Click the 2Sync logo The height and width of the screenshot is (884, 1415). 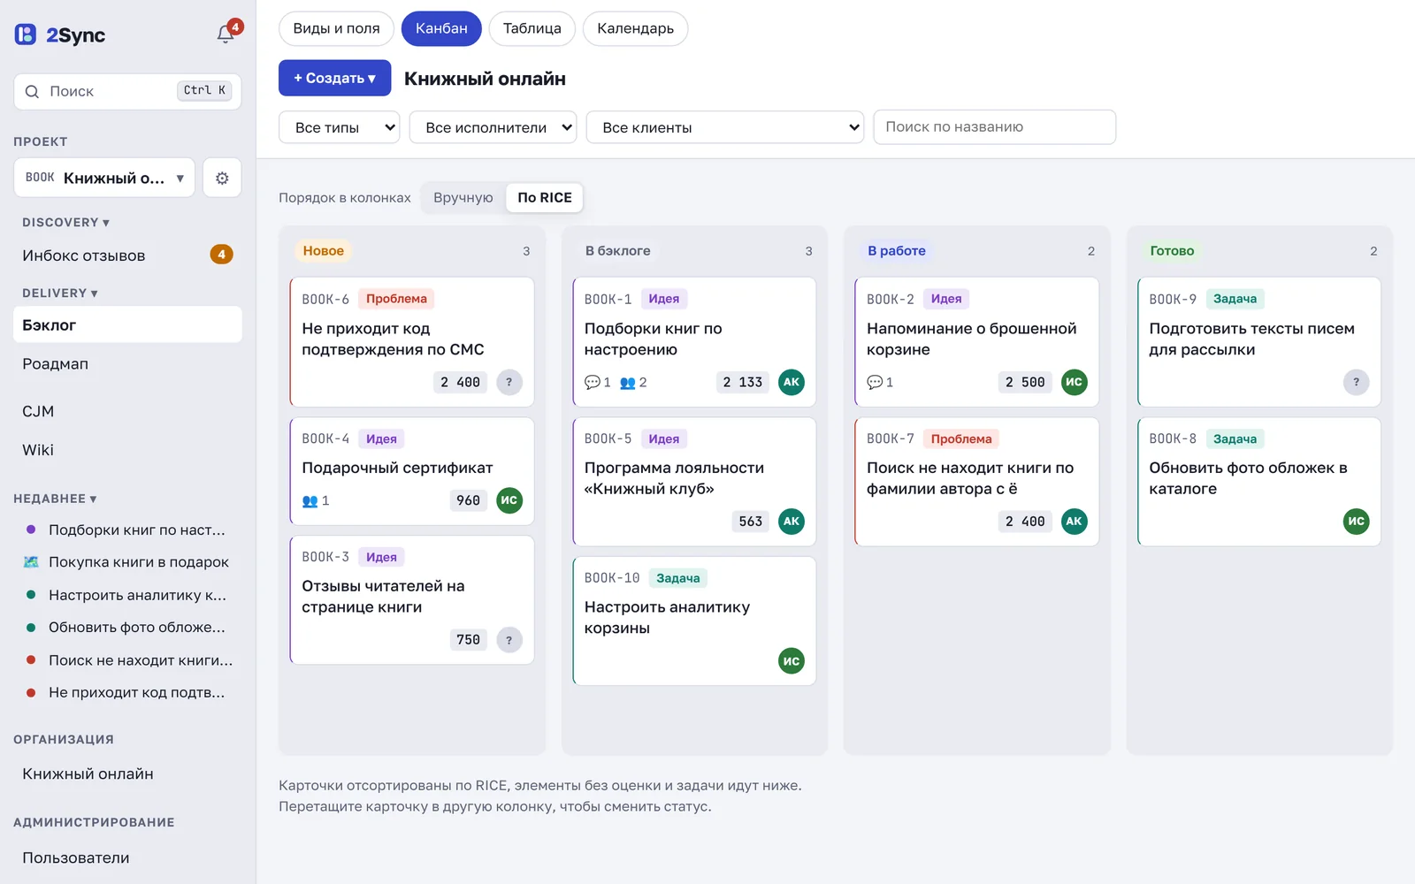point(60,34)
